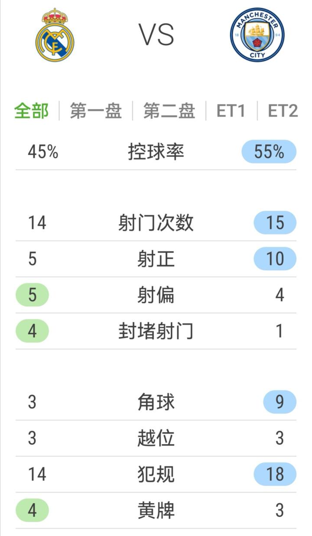
Task: Select the 全部 tab
Action: click(32, 111)
